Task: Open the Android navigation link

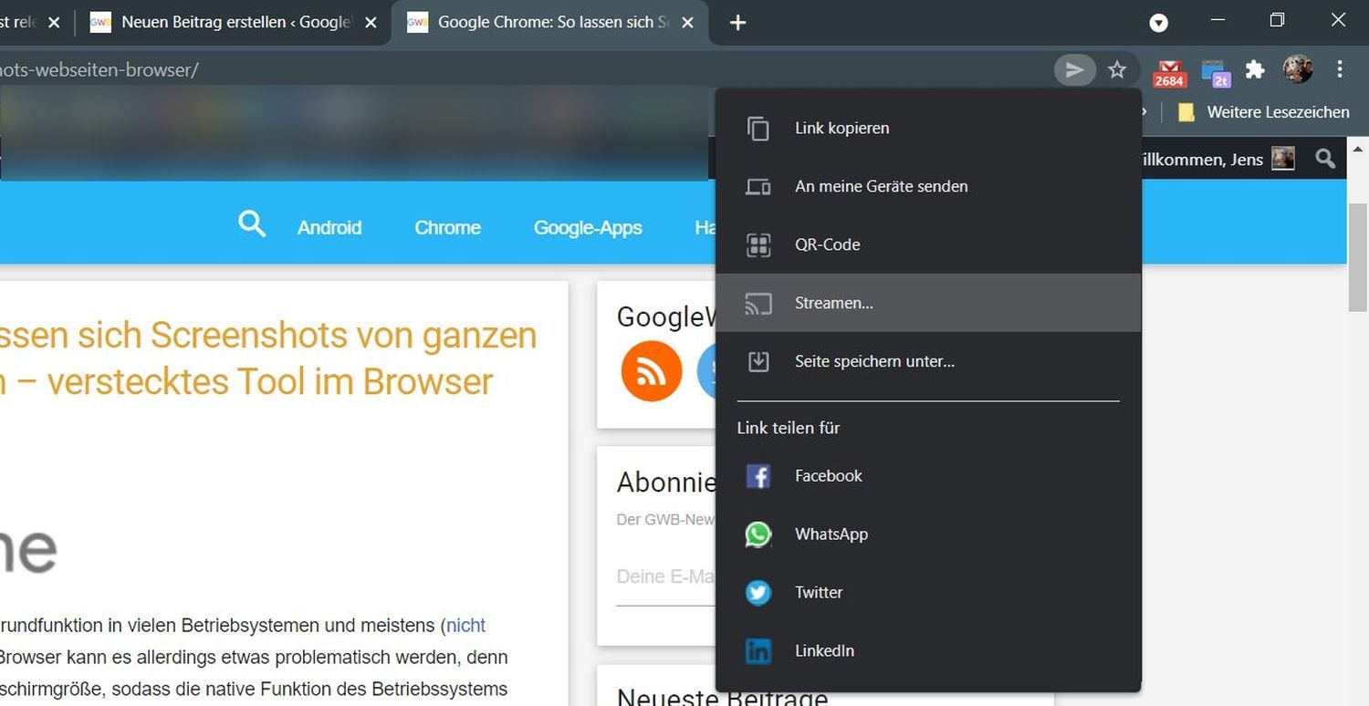Action: point(329,228)
